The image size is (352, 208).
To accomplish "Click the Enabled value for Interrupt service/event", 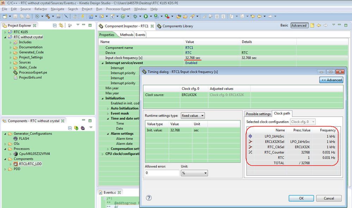I will (191, 63).
